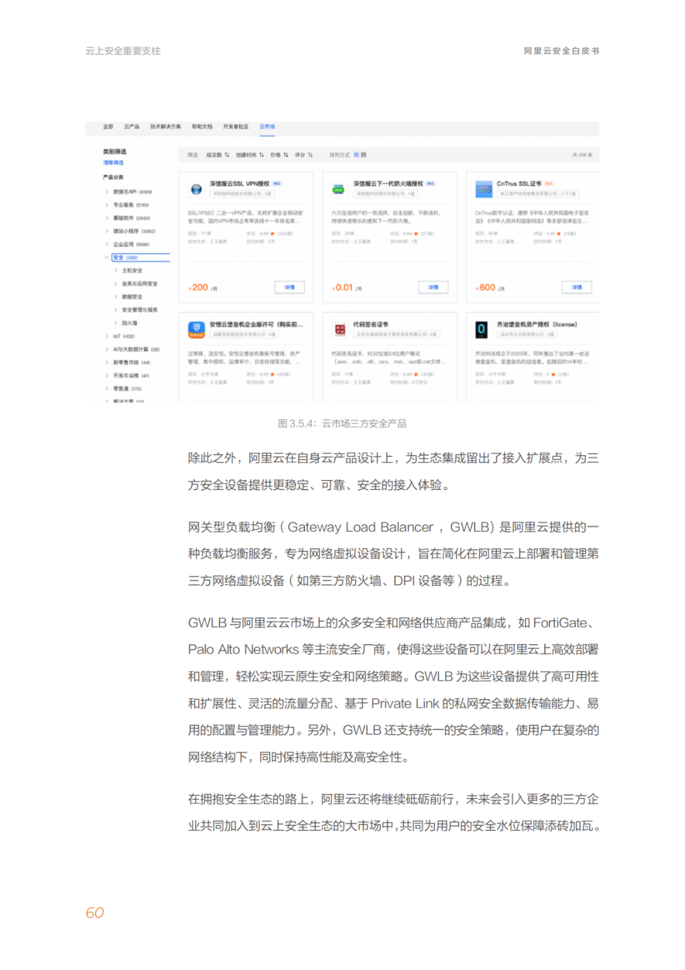Click the 清除筛选 link
The image size is (685, 970).
[114, 163]
